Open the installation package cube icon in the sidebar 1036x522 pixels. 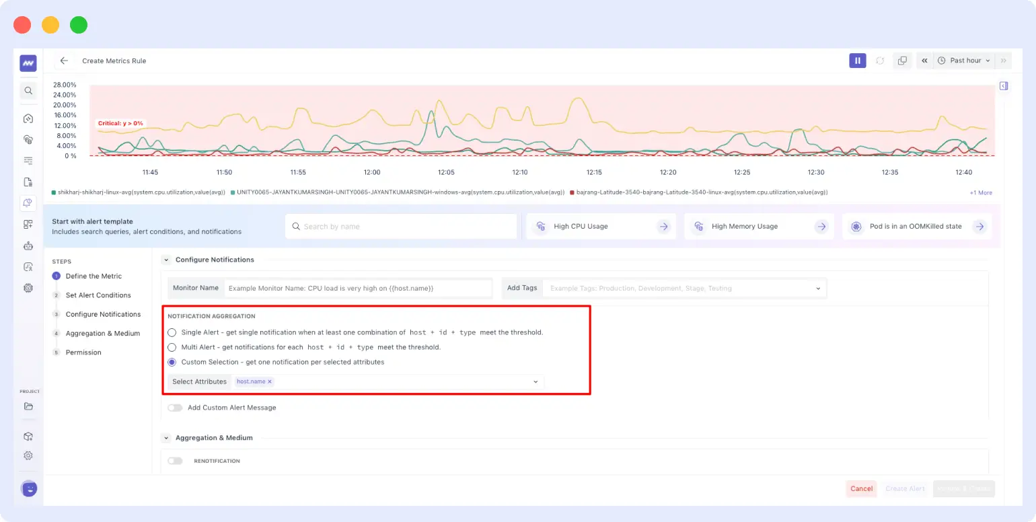click(28, 436)
